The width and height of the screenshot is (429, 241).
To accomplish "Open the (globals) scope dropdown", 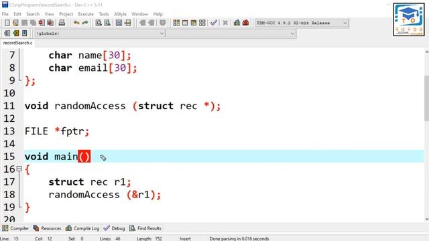I will (100, 33).
